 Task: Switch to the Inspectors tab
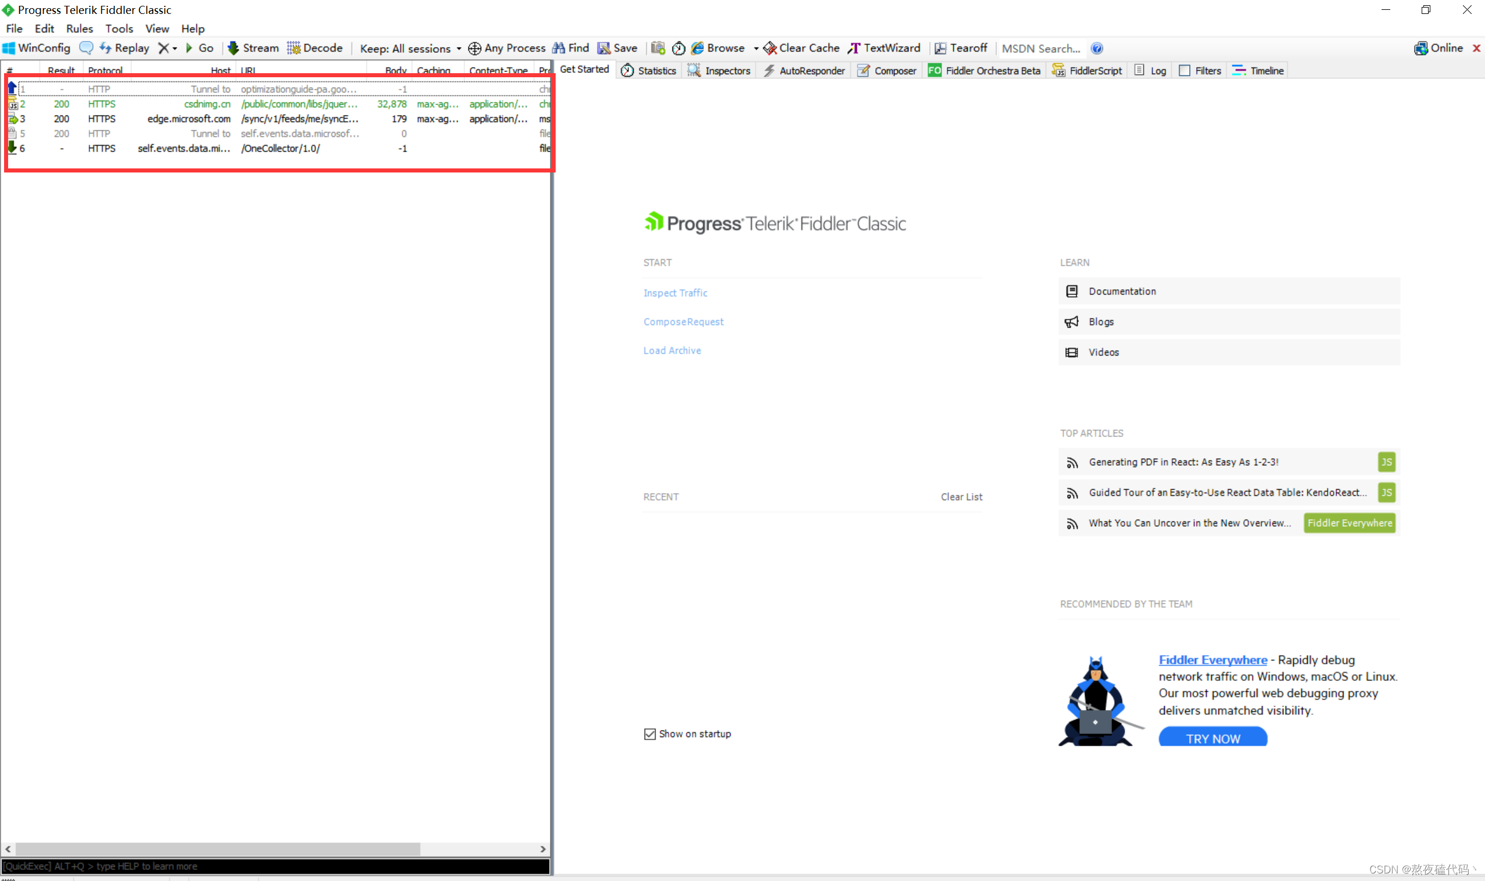pyautogui.click(x=719, y=71)
